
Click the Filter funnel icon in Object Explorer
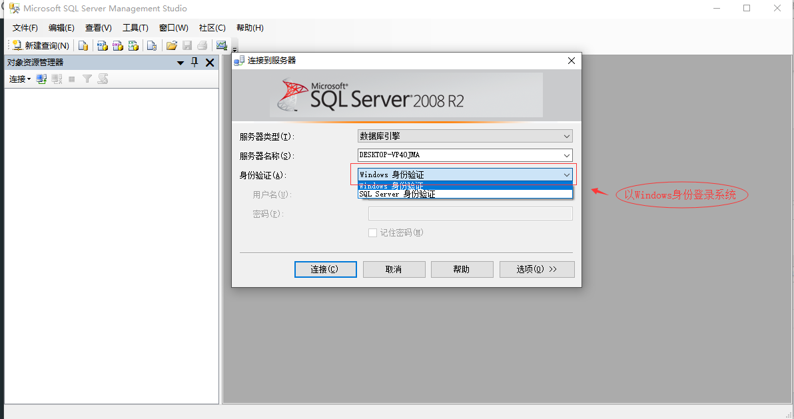(x=87, y=79)
